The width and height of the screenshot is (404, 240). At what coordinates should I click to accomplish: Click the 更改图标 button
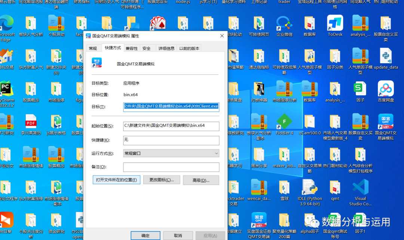[x=162, y=180]
